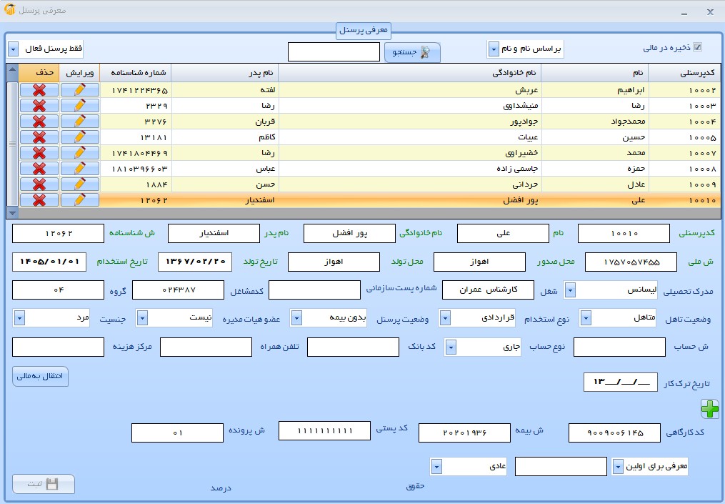725x504 pixels.
Task: Open the نوع حساب dropdown
Action: [x=451, y=347]
